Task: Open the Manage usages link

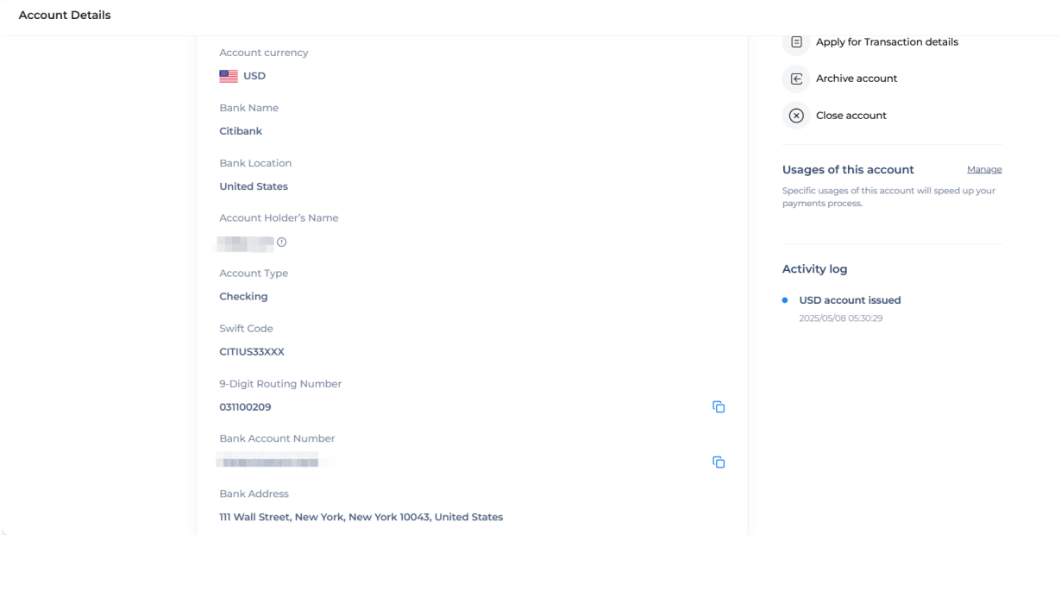Action: coord(984,170)
